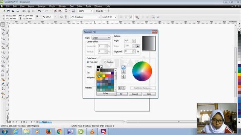241x135 pixels.
Task: Click the Print toolbar icon
Action: click(x=18, y=11)
